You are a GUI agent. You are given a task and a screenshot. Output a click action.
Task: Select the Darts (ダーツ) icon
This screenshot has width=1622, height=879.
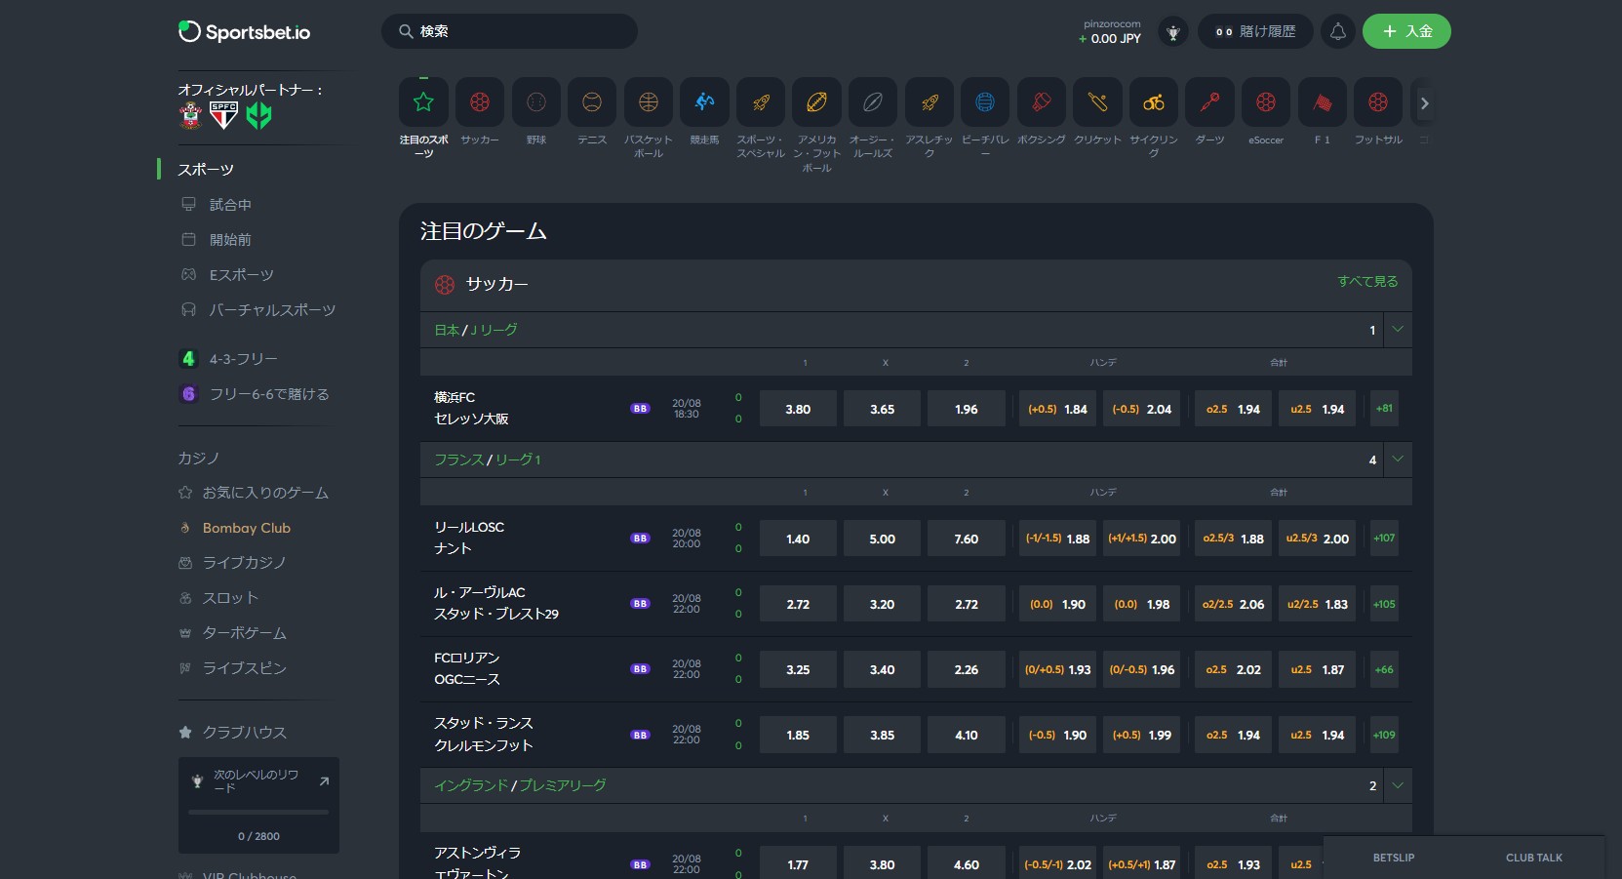pos(1210,102)
